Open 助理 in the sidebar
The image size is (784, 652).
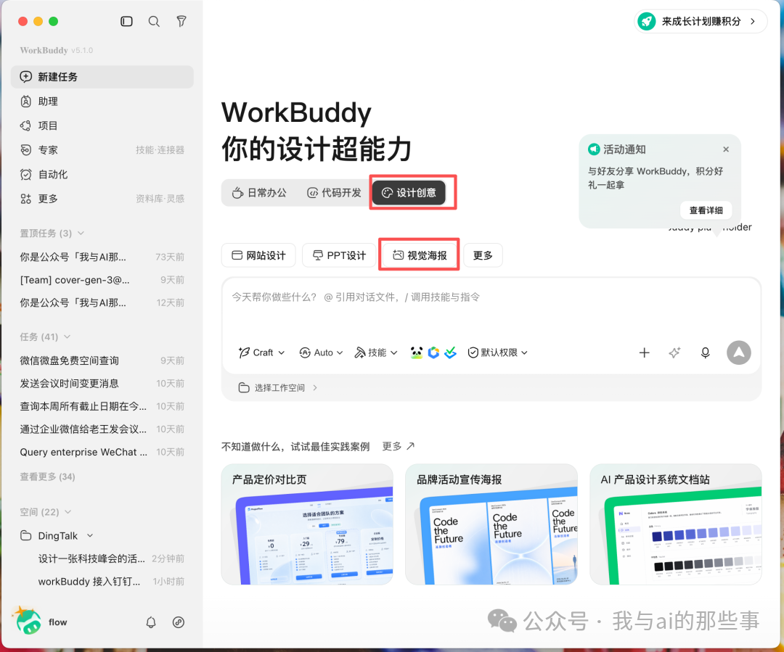(102, 102)
